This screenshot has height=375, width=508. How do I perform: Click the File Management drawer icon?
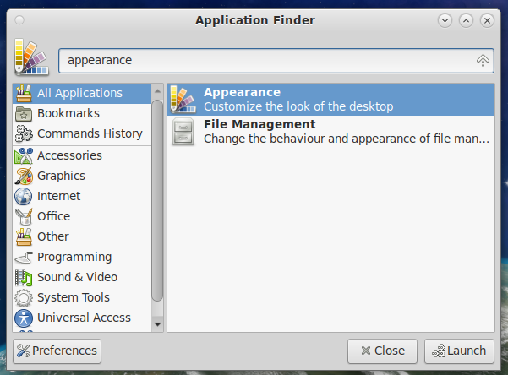click(x=183, y=131)
